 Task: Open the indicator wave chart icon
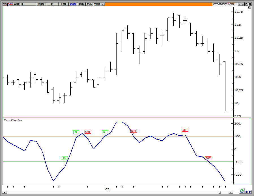[x=10, y=4]
